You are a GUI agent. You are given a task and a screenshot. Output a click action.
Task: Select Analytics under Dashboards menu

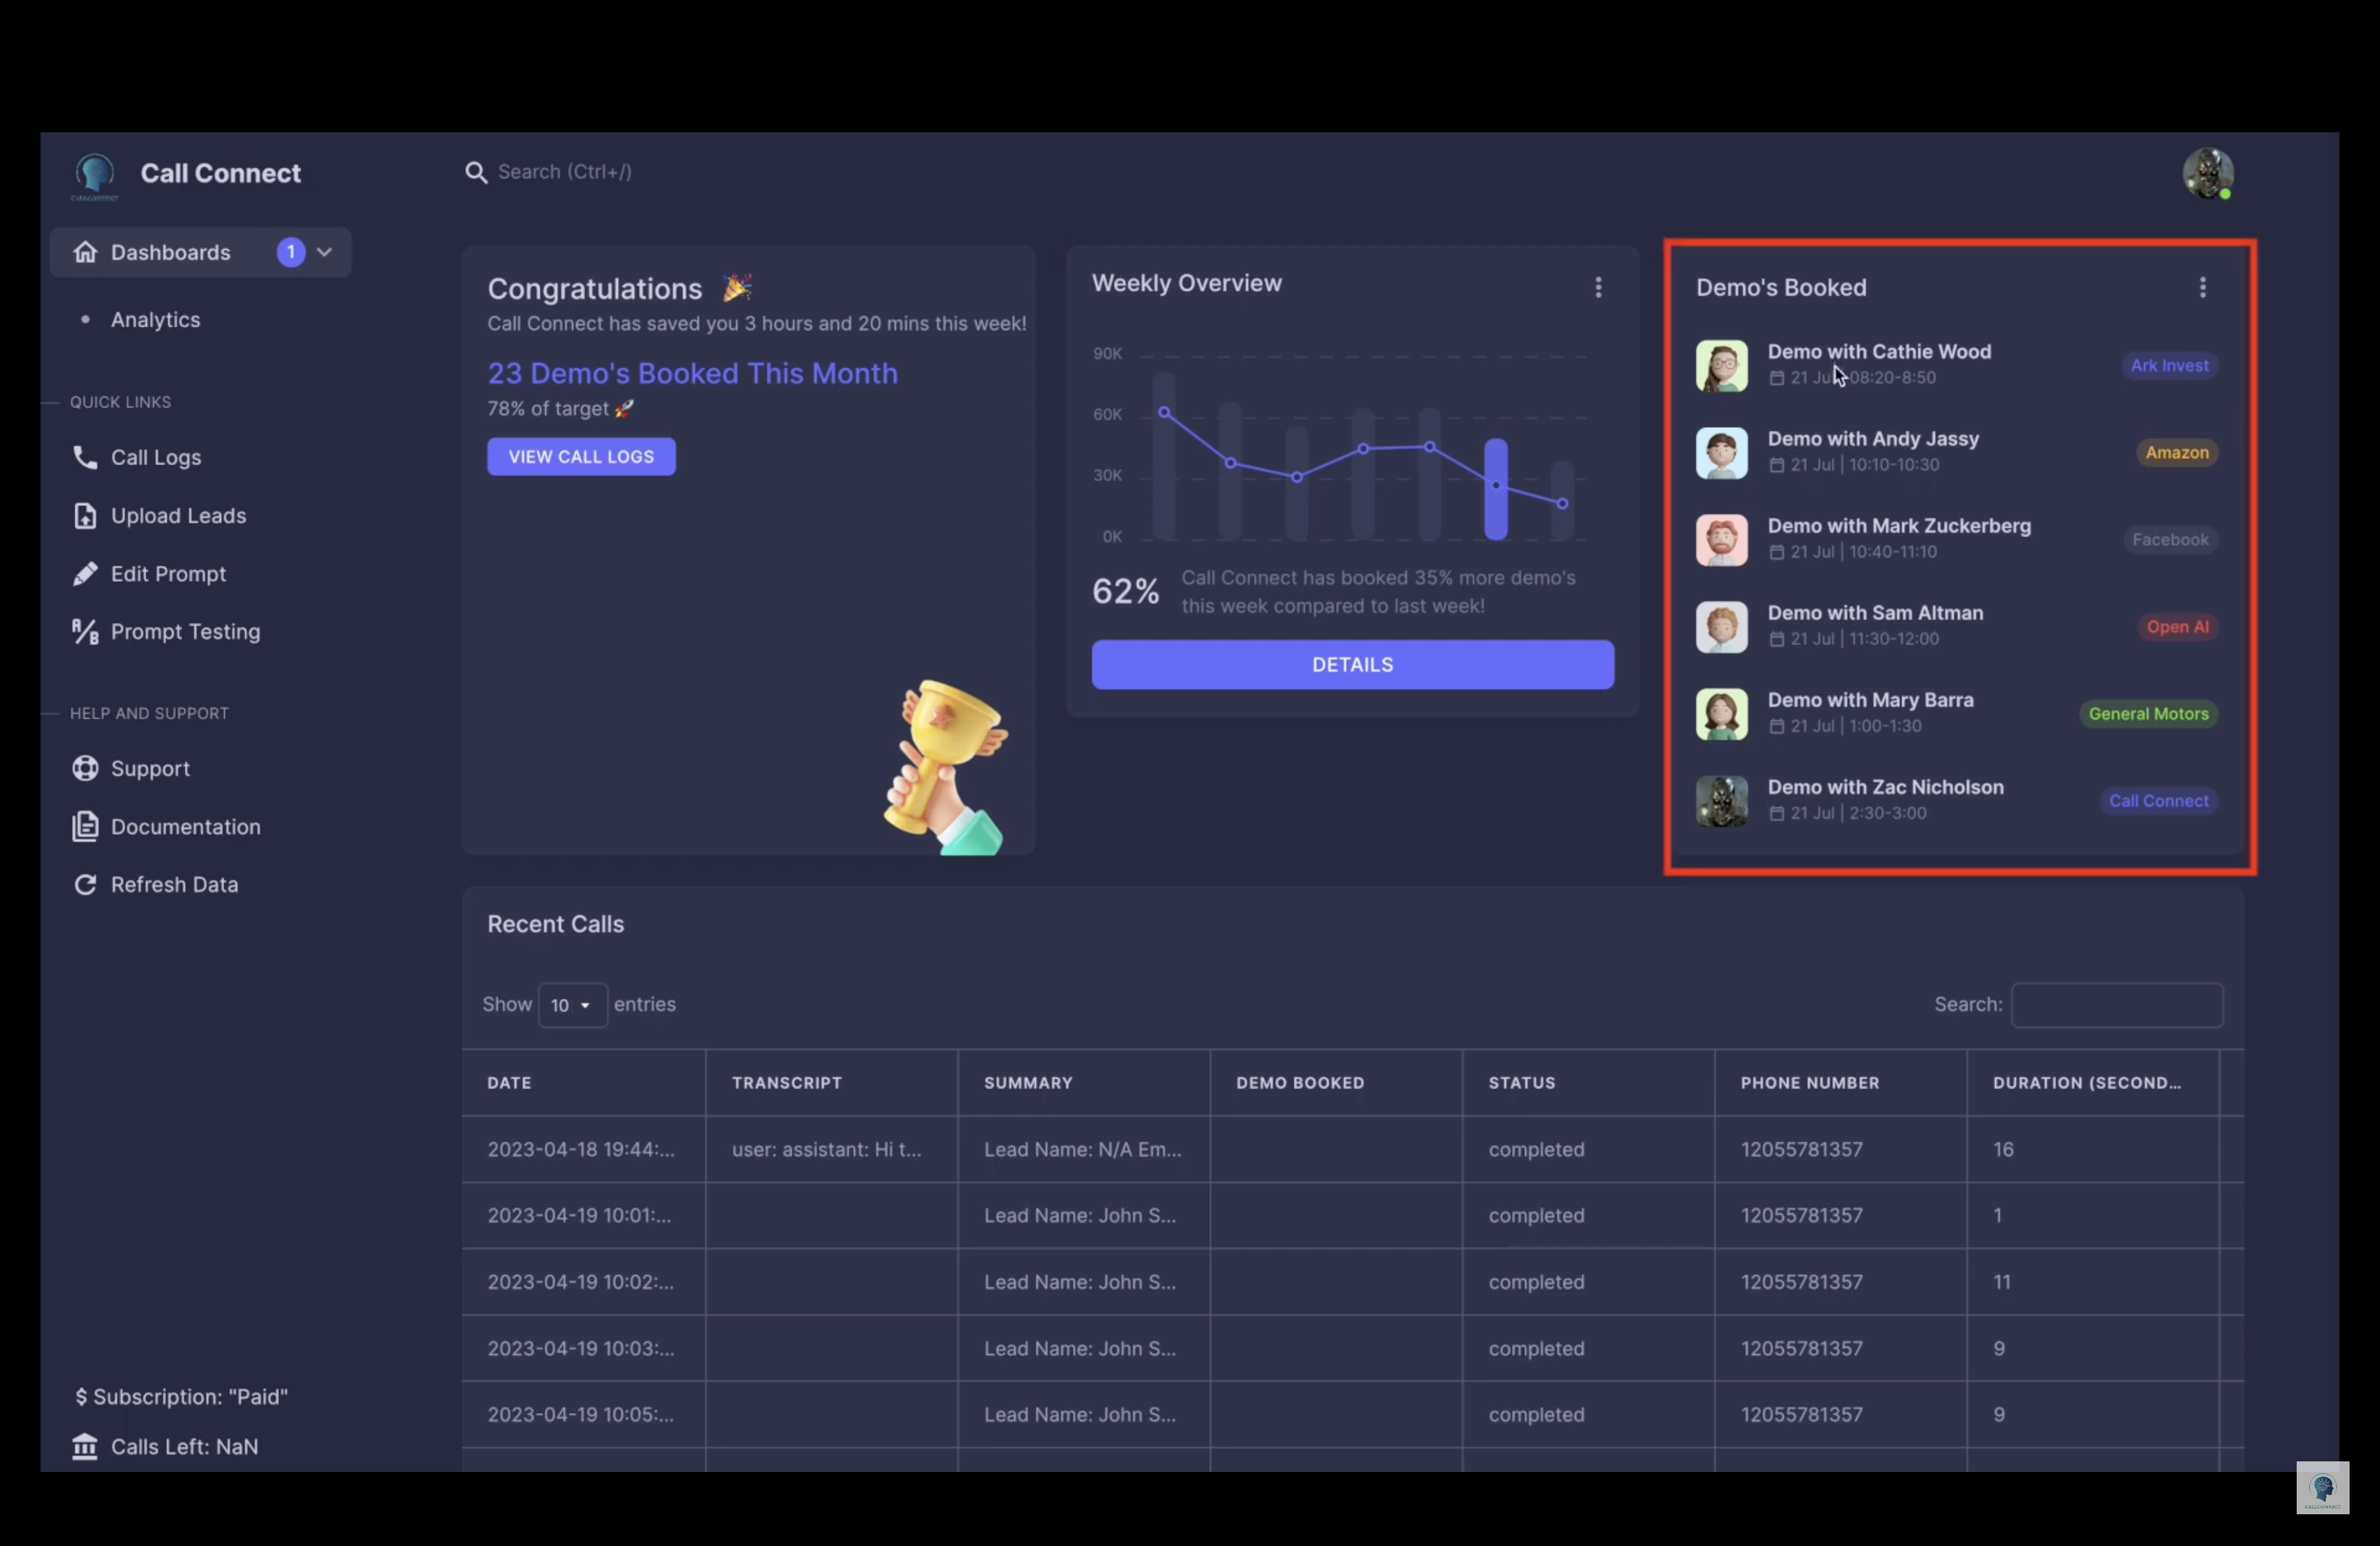(x=155, y=319)
